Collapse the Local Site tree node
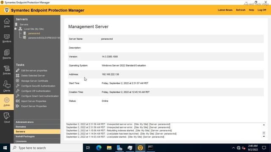The height and width of the screenshot is (152, 271). pyautogui.click(x=15, y=29)
